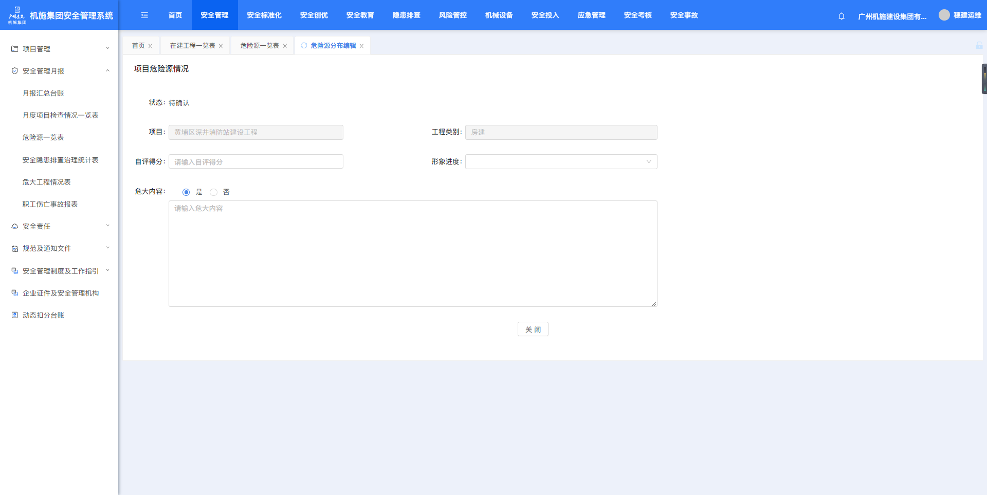
Task: Close the 危险源一览表 tab
Action: click(285, 46)
